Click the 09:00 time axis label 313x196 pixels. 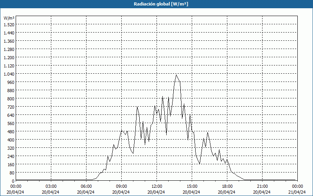121,187
